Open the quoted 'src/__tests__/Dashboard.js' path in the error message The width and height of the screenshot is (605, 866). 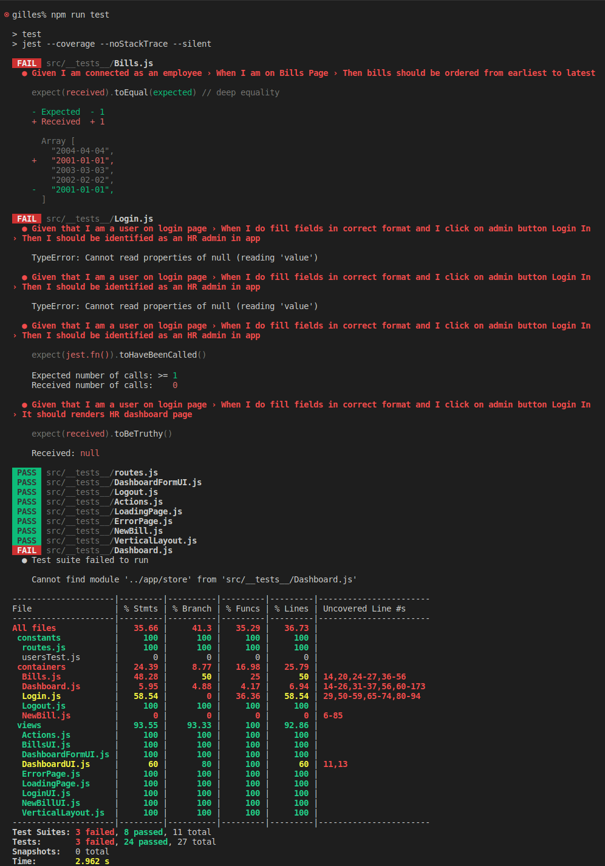289,579
